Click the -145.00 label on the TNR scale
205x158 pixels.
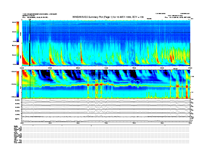[13, 97]
